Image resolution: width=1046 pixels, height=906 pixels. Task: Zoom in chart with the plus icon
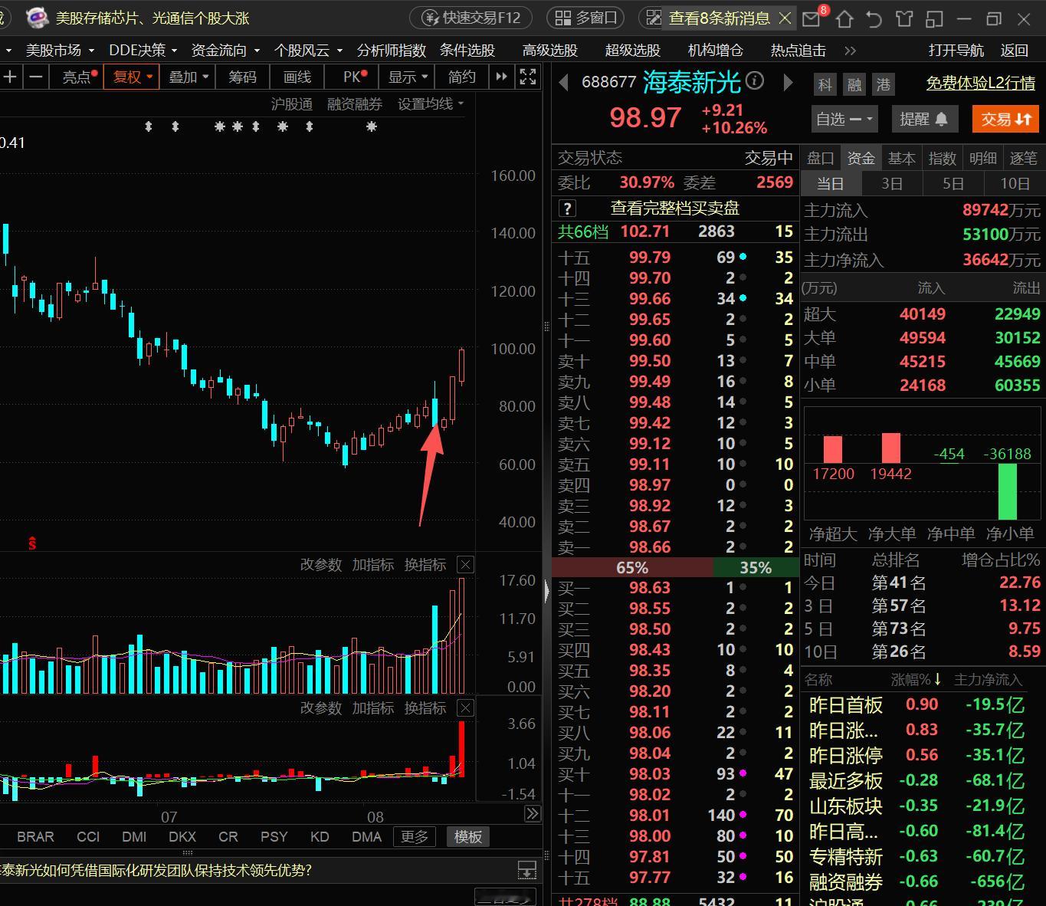pos(11,77)
